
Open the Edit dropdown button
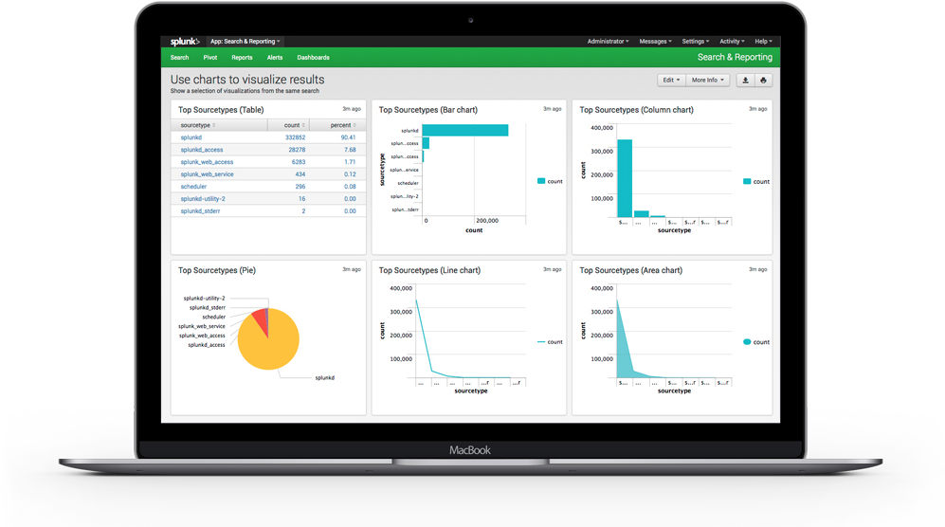[x=671, y=81]
